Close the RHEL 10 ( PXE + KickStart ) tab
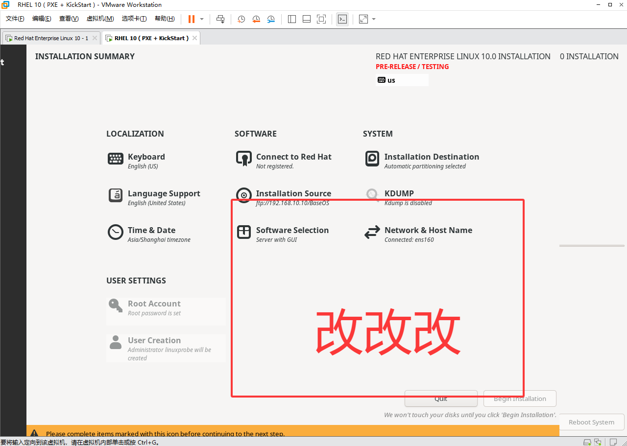Image resolution: width=627 pixels, height=446 pixels. tap(194, 38)
